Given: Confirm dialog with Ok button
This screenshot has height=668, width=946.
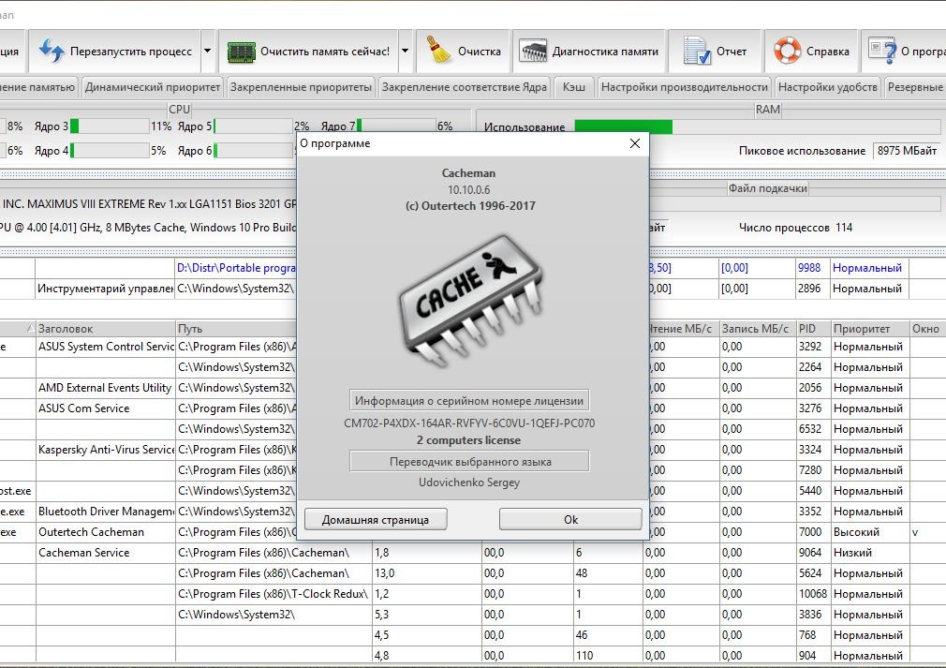Looking at the screenshot, I should tap(570, 520).
